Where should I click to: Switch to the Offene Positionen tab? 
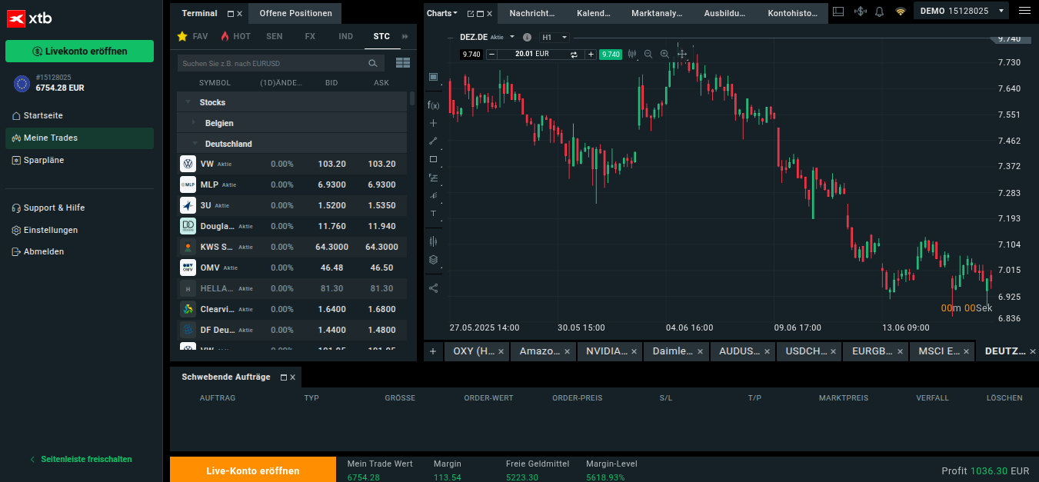[295, 13]
